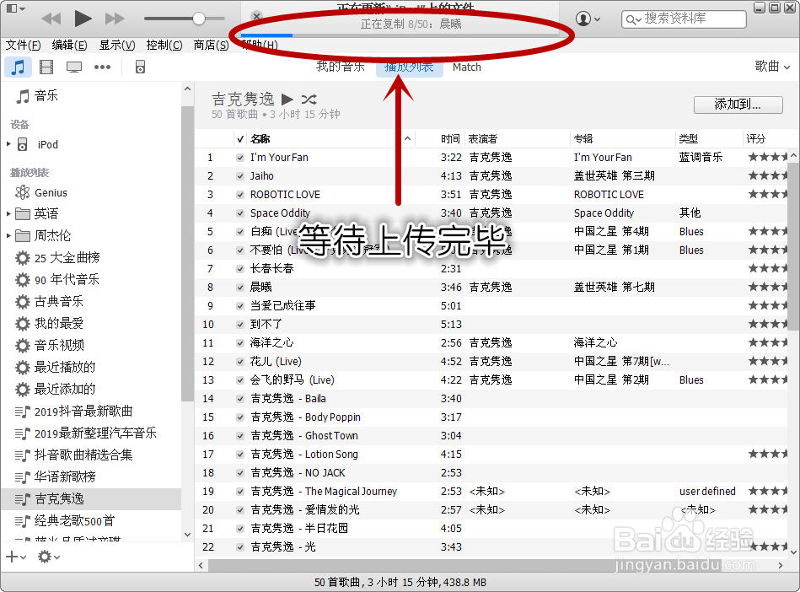The height and width of the screenshot is (592, 800).
Task: Uncheck the Space Oddity song checkbox
Action: pos(240,213)
